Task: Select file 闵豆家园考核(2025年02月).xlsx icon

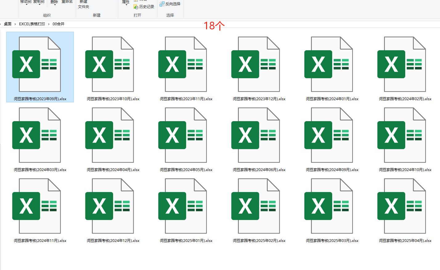Action: click(255, 206)
